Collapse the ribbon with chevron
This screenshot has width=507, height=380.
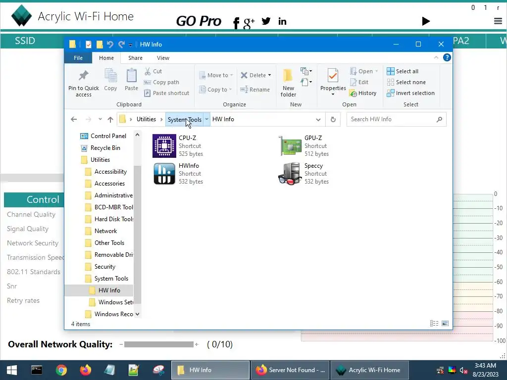(436, 57)
